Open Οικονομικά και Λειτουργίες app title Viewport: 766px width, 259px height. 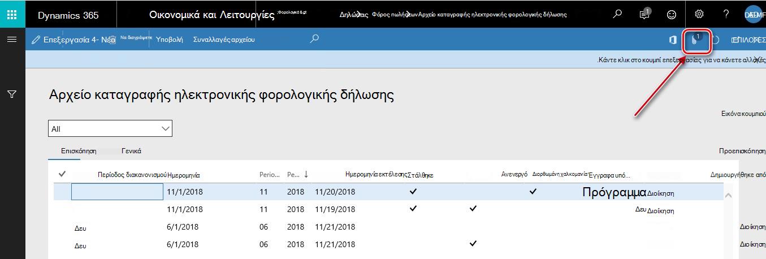coord(212,15)
